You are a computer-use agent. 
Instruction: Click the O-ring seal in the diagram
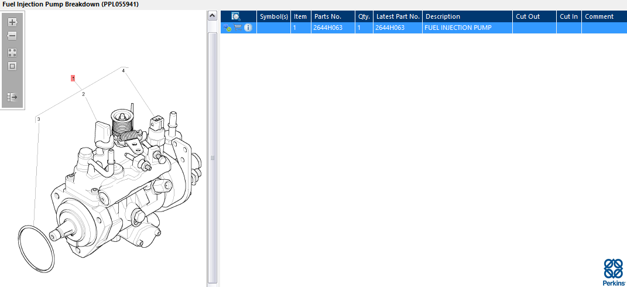[36, 249]
